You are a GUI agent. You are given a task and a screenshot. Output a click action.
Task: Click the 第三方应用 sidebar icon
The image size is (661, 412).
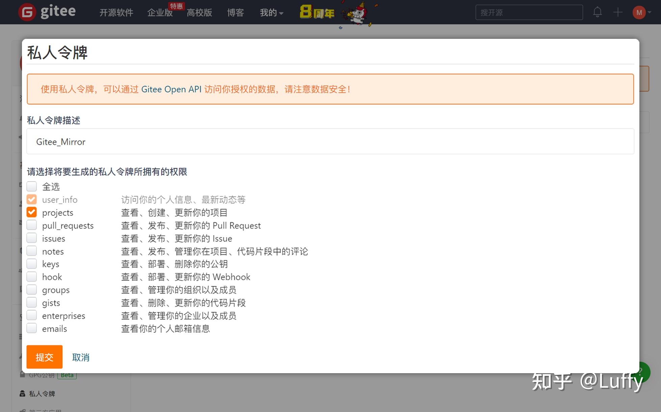(22, 410)
